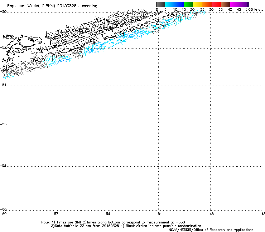The image size is (265, 232).
Task: Click the '-58' latitude axis label
Action: [x=3, y=166]
